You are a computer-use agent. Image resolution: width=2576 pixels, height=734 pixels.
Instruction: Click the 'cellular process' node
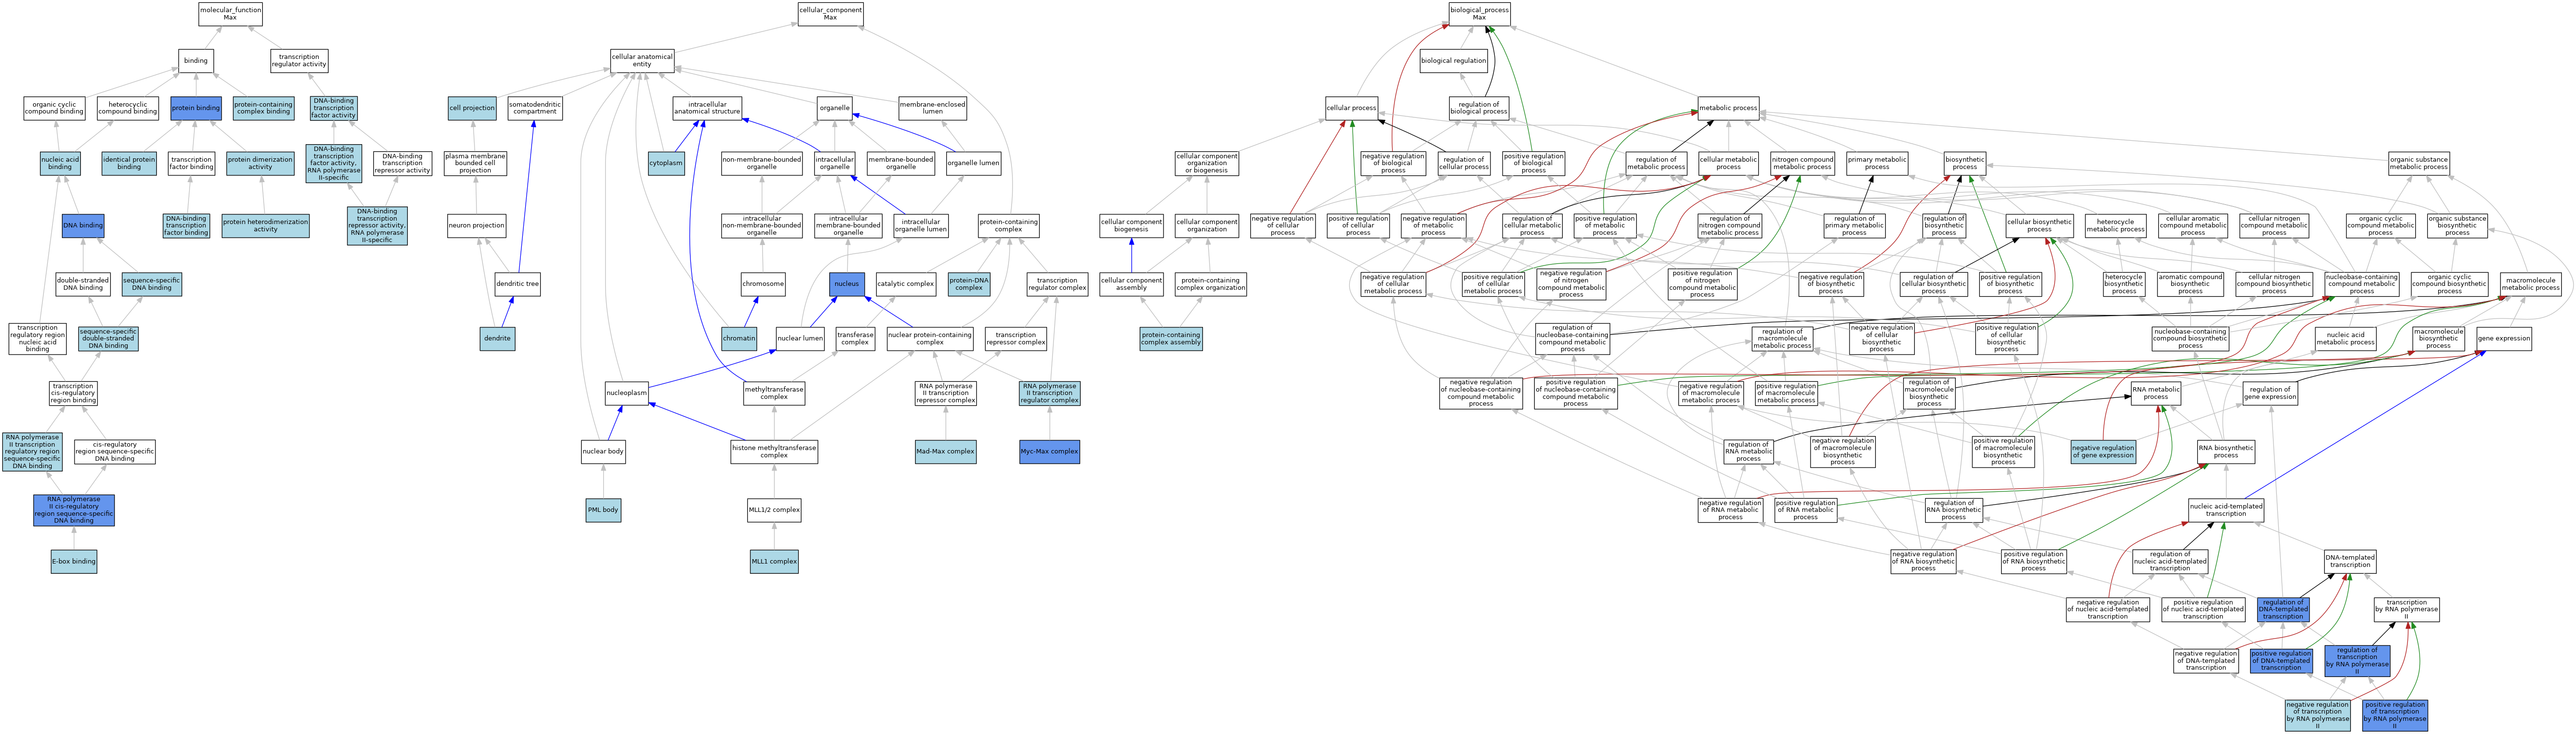[1351, 108]
